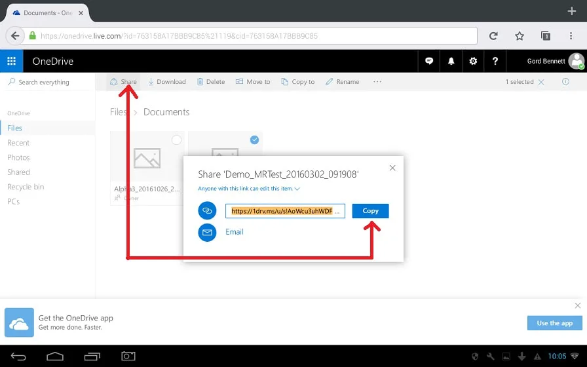The height and width of the screenshot is (367, 587).
Task: Click the Documents breadcrumb
Action: pos(166,112)
